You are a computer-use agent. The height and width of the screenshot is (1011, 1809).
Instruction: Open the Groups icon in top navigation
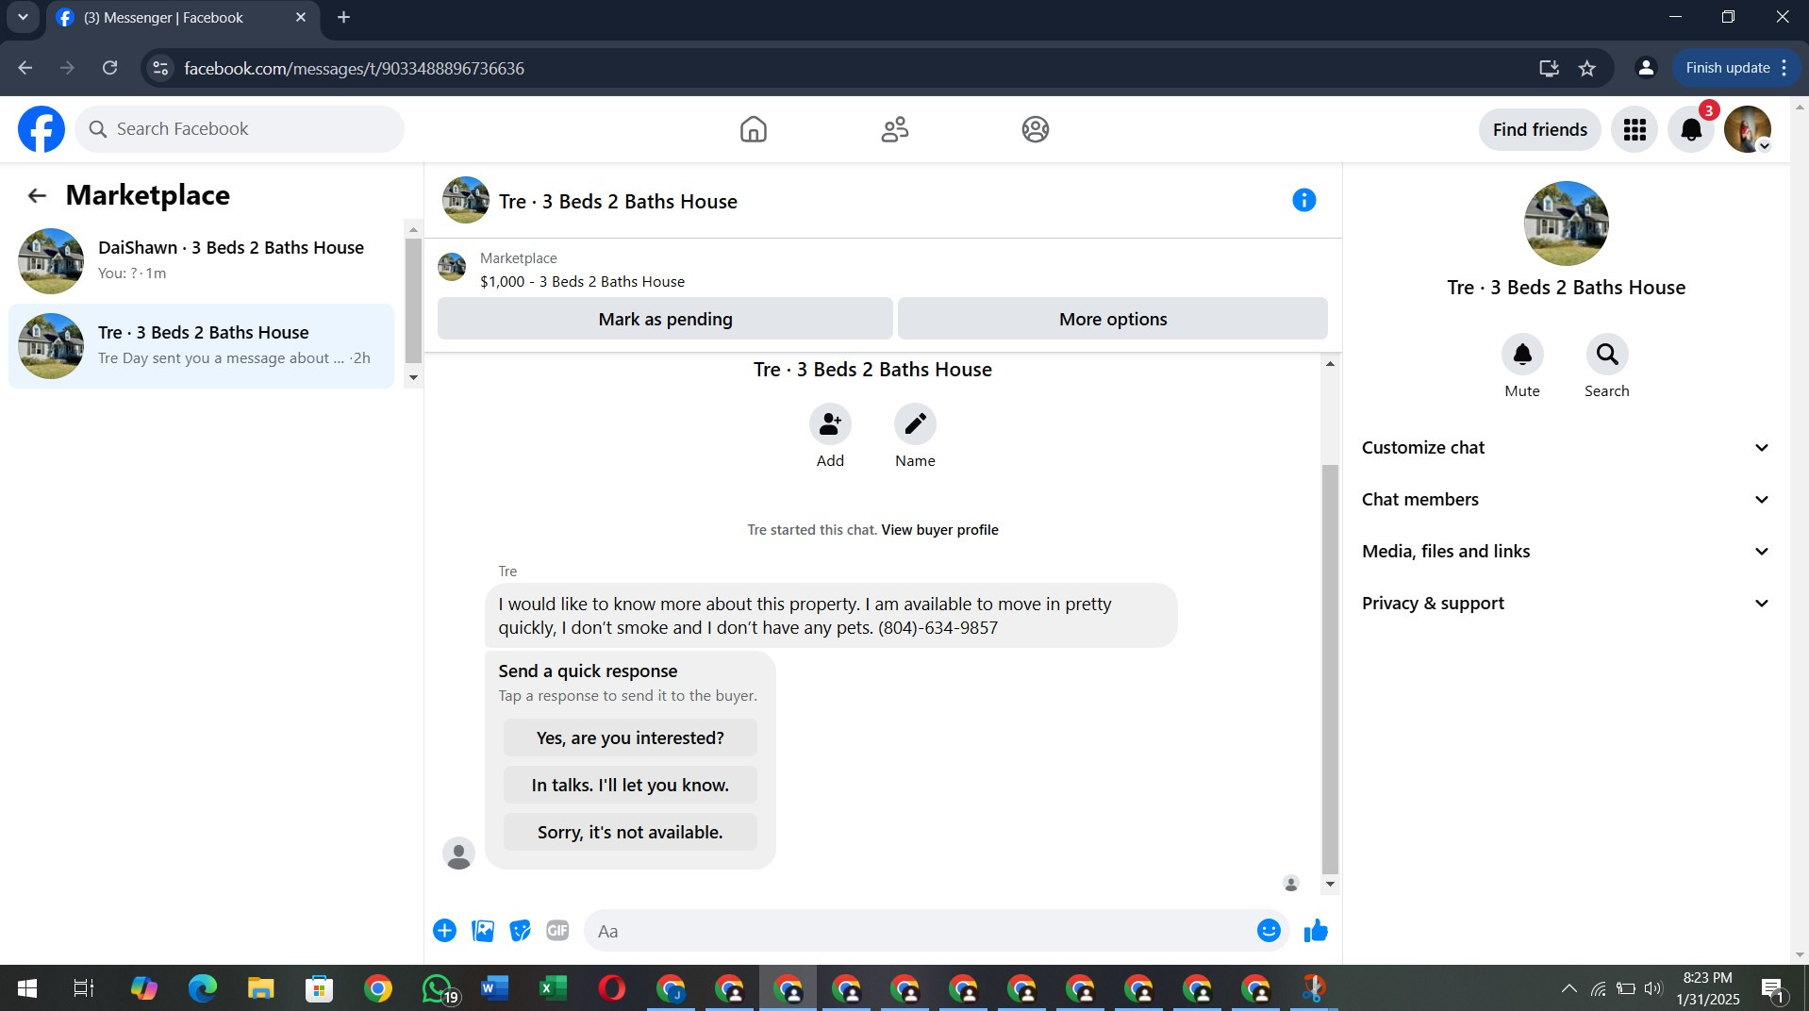point(1036,129)
